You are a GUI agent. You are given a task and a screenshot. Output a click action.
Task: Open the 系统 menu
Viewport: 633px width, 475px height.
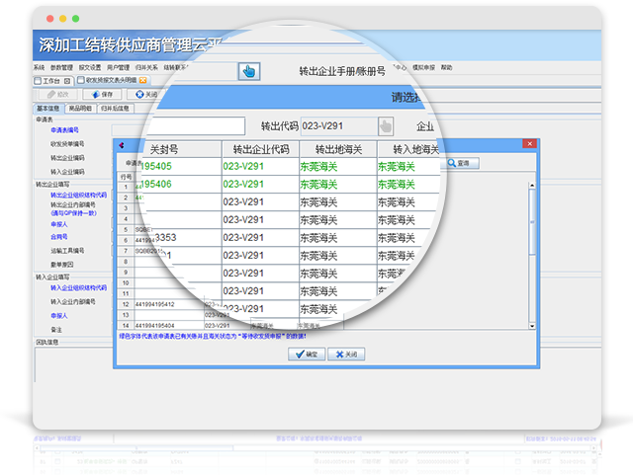(x=39, y=67)
